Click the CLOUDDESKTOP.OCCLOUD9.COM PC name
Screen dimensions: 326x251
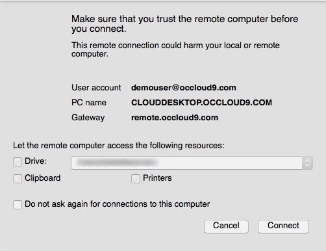[201, 103]
